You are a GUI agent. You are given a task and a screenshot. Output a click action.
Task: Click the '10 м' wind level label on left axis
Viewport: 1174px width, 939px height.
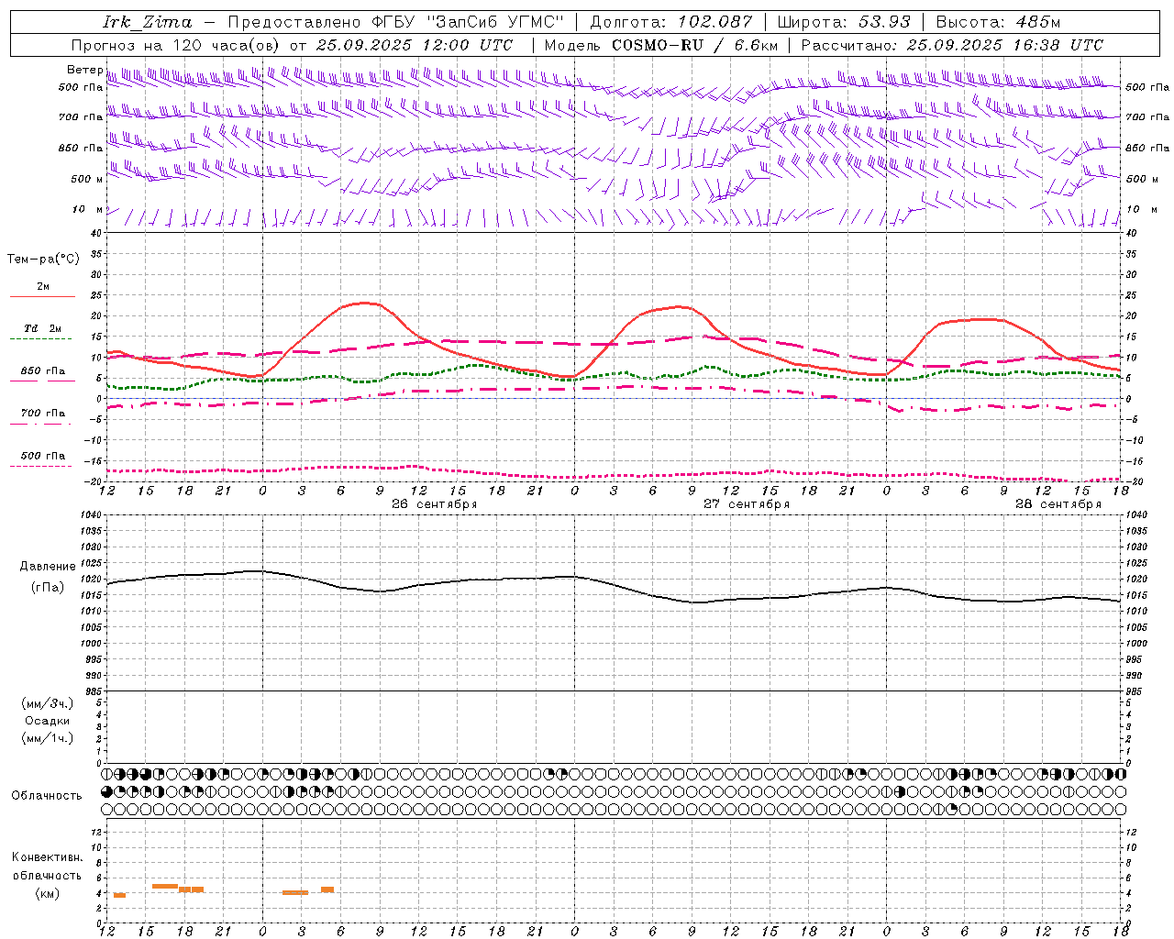[87, 209]
